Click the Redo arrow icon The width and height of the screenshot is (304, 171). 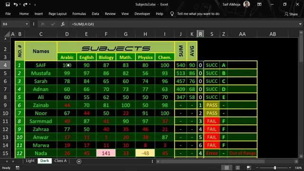25,4
